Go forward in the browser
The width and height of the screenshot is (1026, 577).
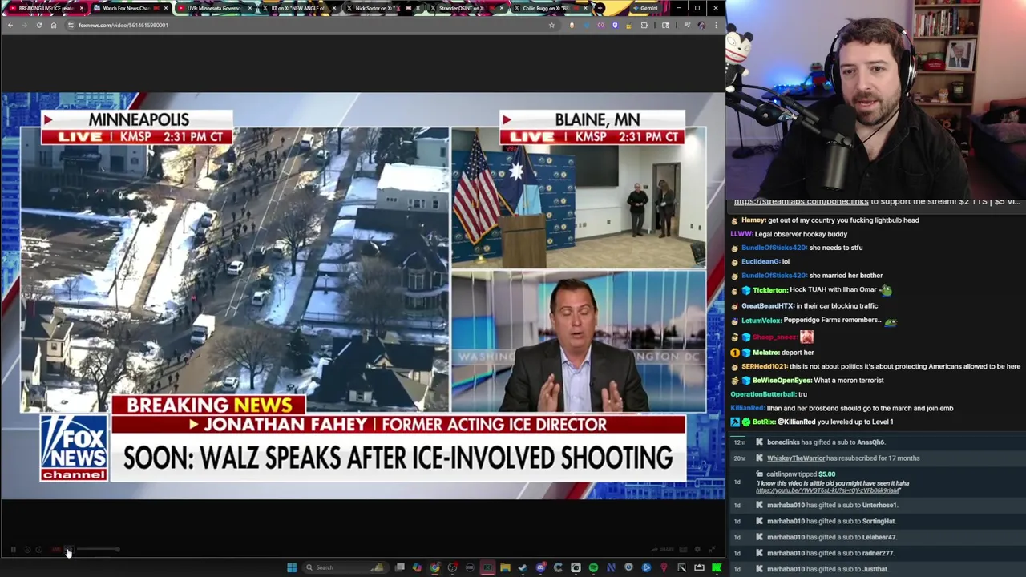(24, 25)
